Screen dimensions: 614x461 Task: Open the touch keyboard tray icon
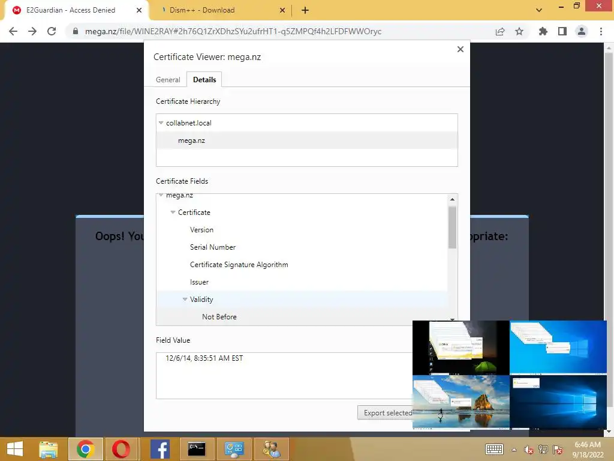494,449
